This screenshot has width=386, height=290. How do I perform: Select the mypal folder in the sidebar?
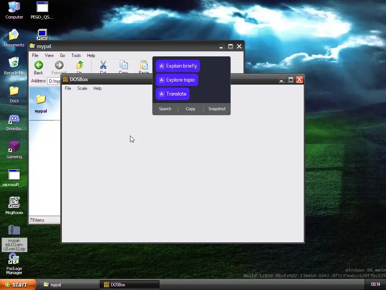point(41,103)
